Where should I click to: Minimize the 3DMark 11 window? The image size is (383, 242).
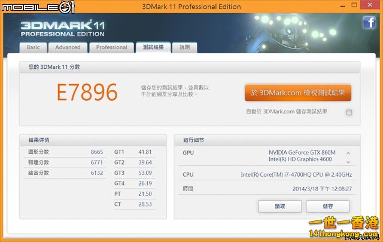(342, 5)
